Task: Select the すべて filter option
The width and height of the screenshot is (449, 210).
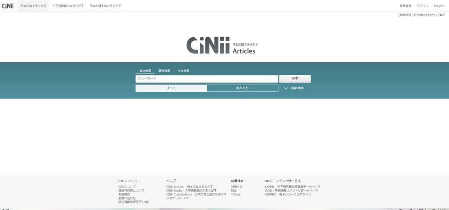Action: pyautogui.click(x=171, y=88)
